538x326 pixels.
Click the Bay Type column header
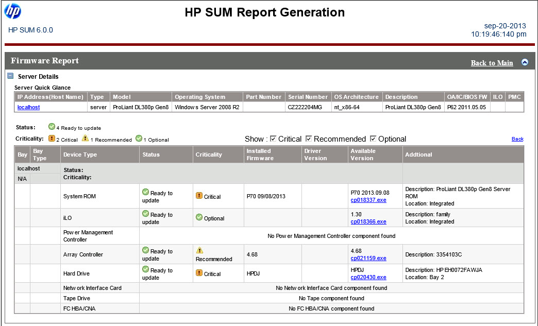click(45, 155)
